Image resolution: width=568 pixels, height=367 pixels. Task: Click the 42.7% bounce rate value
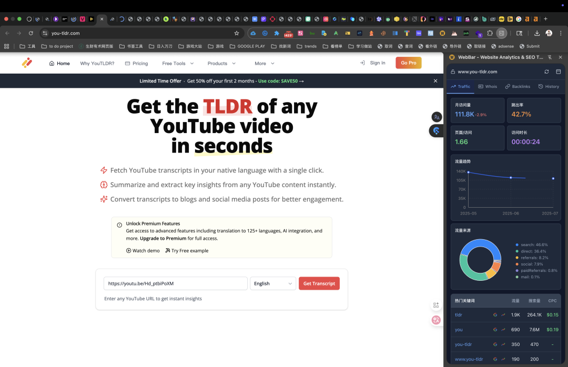click(521, 114)
